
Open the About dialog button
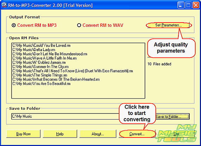click(x=98, y=134)
